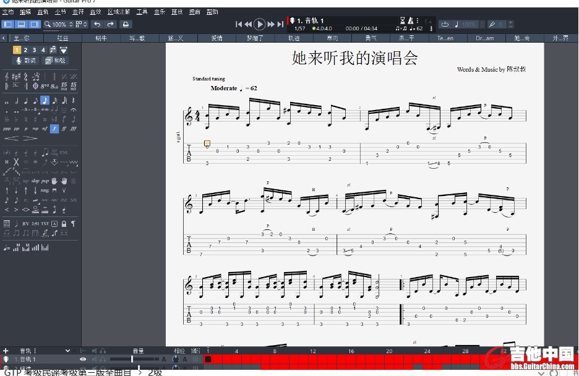Open the design mode dropdown icon
This screenshot has height=376, width=579.
pos(64,50)
